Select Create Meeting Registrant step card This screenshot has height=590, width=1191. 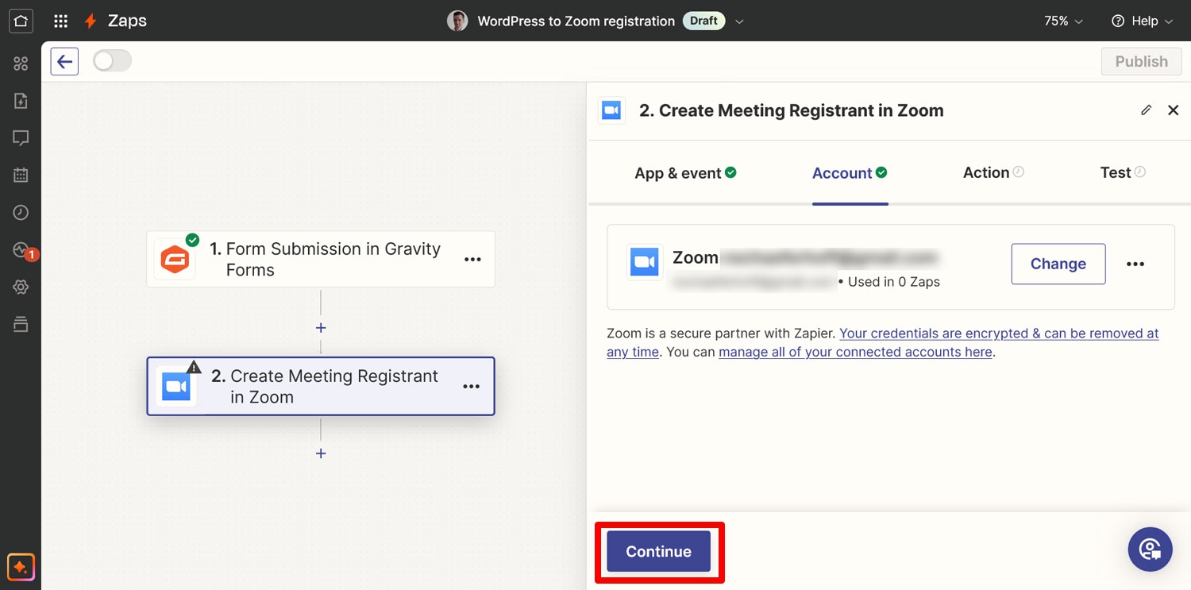tap(321, 386)
